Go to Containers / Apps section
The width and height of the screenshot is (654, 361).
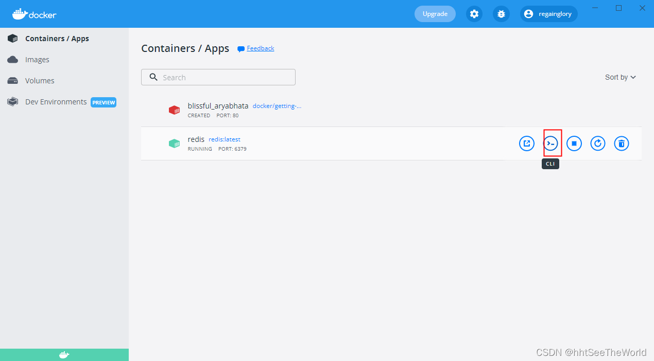point(64,39)
